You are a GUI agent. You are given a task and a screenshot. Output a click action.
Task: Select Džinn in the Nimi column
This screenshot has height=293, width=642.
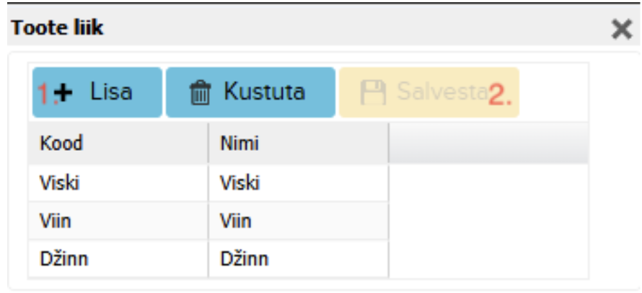tap(244, 258)
